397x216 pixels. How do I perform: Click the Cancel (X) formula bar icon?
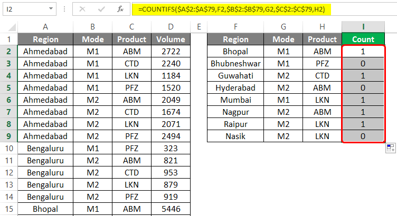(x=81, y=9)
